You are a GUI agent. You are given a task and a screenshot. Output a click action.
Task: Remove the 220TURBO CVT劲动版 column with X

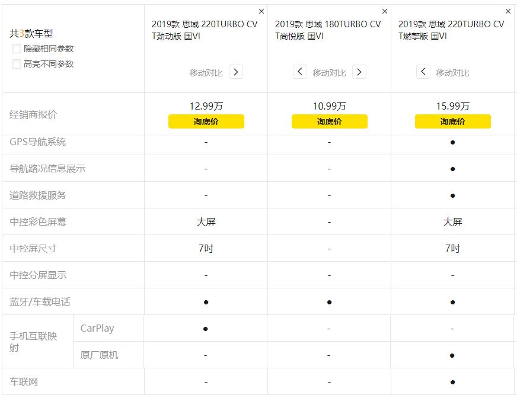pyautogui.click(x=261, y=11)
